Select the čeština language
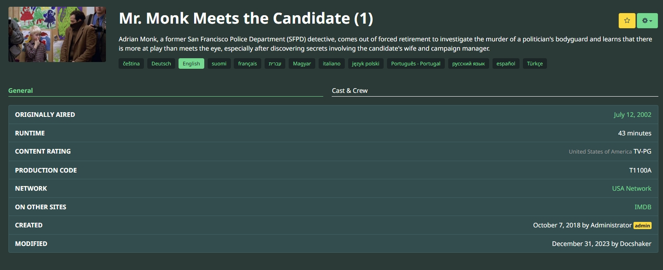This screenshot has width=663, height=270. click(131, 64)
